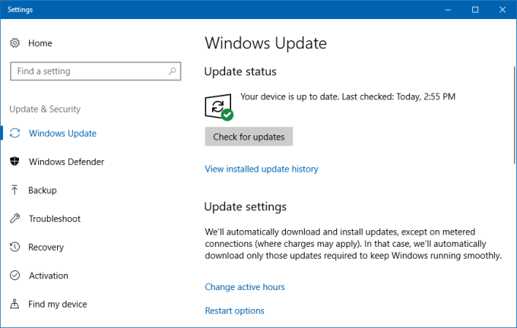517x328 pixels.
Task: Open the Troubleshoot page
Action: tap(55, 219)
